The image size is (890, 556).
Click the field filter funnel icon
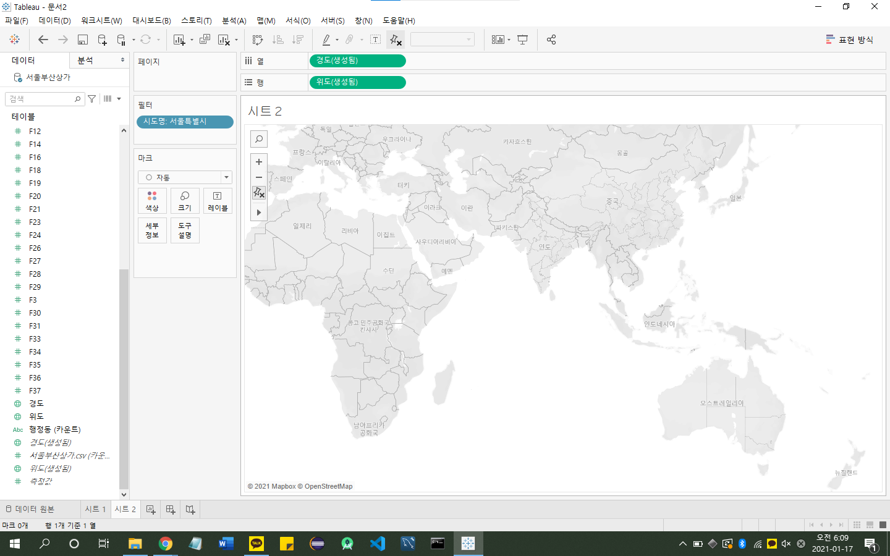coord(92,99)
